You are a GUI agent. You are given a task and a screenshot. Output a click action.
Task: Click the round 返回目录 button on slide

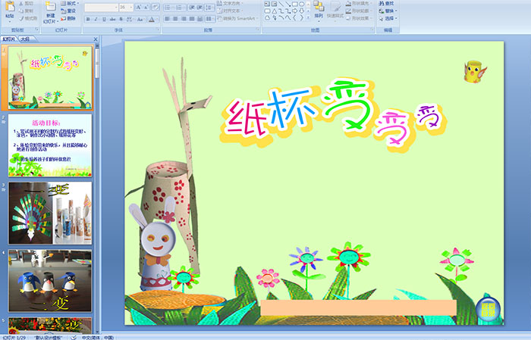pyautogui.click(x=488, y=309)
